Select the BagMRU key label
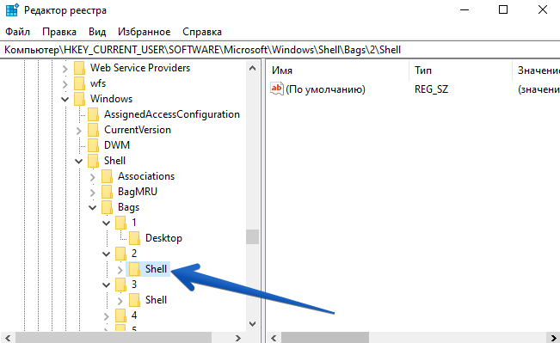The image size is (560, 343). tap(138, 192)
